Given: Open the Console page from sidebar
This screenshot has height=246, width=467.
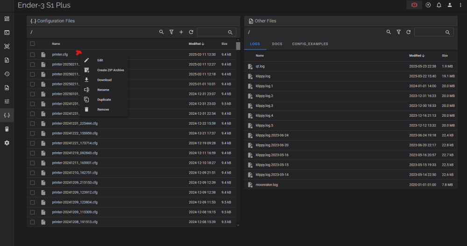Looking at the screenshot, I should click(7, 33).
